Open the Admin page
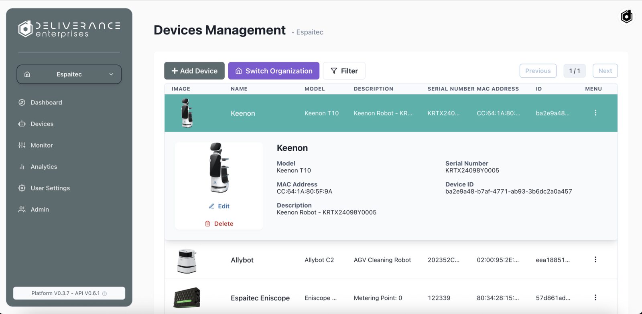The width and height of the screenshot is (642, 314). [x=40, y=210]
